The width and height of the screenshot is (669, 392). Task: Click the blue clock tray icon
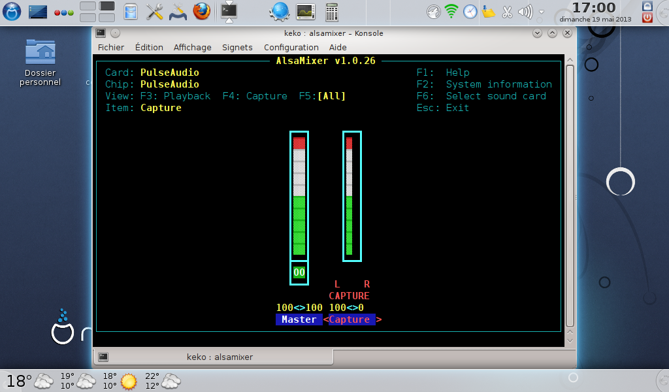[x=470, y=12]
